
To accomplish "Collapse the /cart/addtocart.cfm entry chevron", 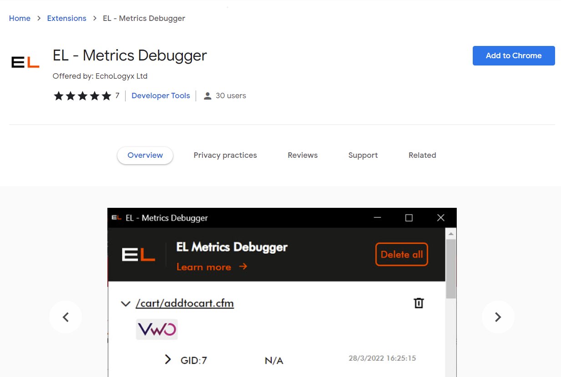I will 126,303.
